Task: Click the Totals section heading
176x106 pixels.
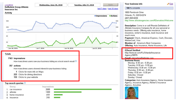Action: (x=8, y=54)
